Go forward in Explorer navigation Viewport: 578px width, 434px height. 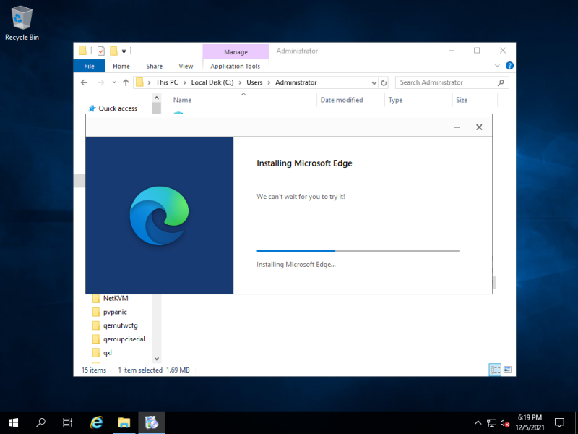[x=100, y=82]
